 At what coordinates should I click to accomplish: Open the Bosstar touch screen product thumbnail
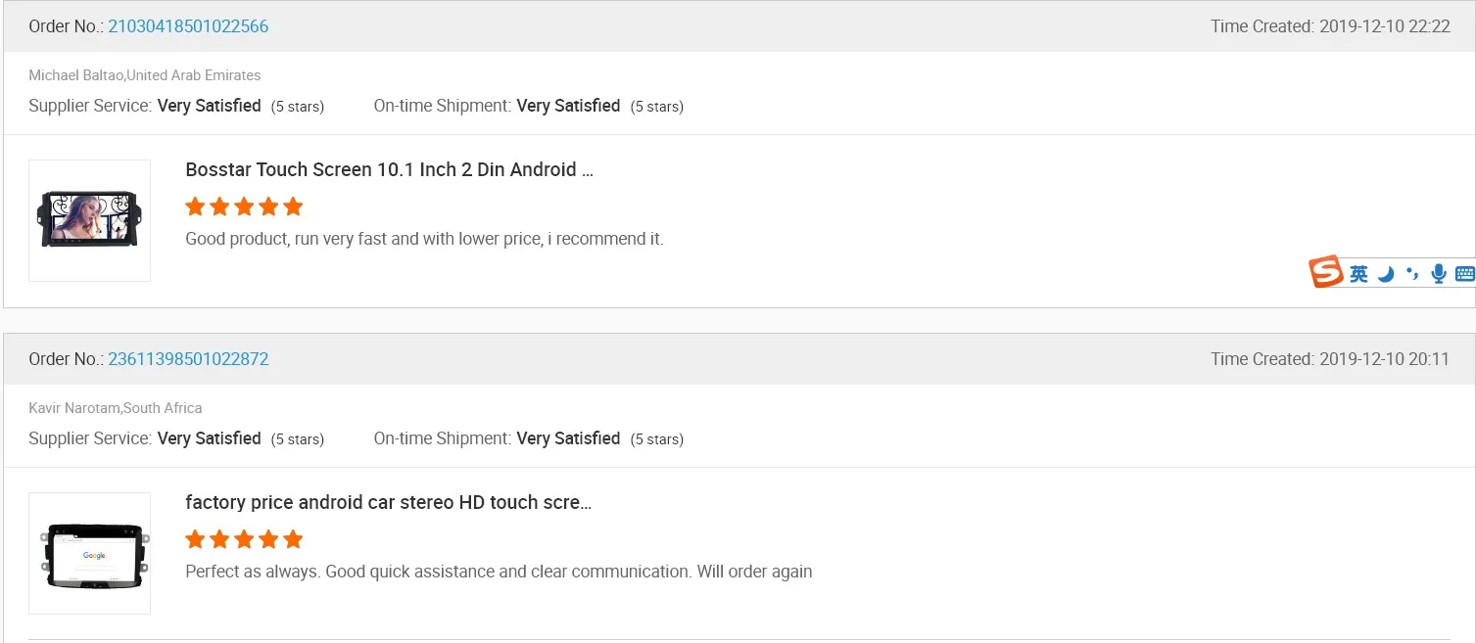coord(89,220)
